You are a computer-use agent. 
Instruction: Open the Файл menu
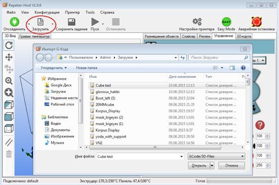(x=11, y=12)
